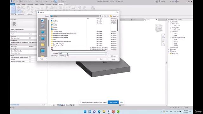Image resolution: width=203 pixels, height=114 pixels.
Task: Click the help question mark in Save As
Action: (x=112, y=12)
